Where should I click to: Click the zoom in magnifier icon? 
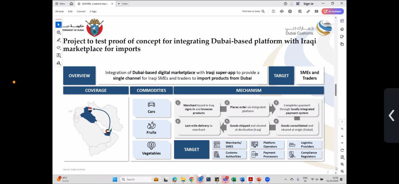click(342, 164)
